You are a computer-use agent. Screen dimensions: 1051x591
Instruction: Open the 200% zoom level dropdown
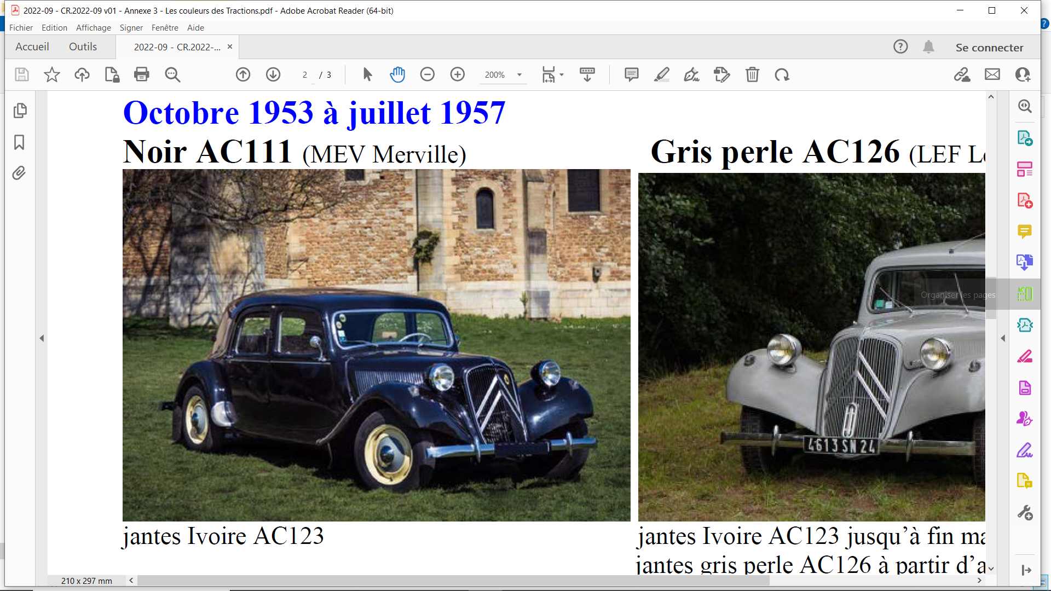pos(519,75)
